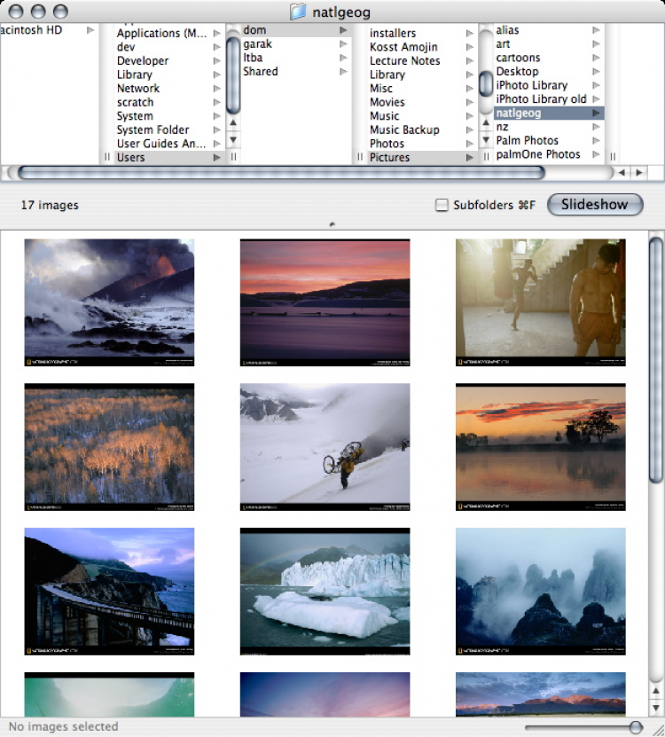Expand arrow next to Users
This screenshot has width=665, height=737.
[216, 158]
